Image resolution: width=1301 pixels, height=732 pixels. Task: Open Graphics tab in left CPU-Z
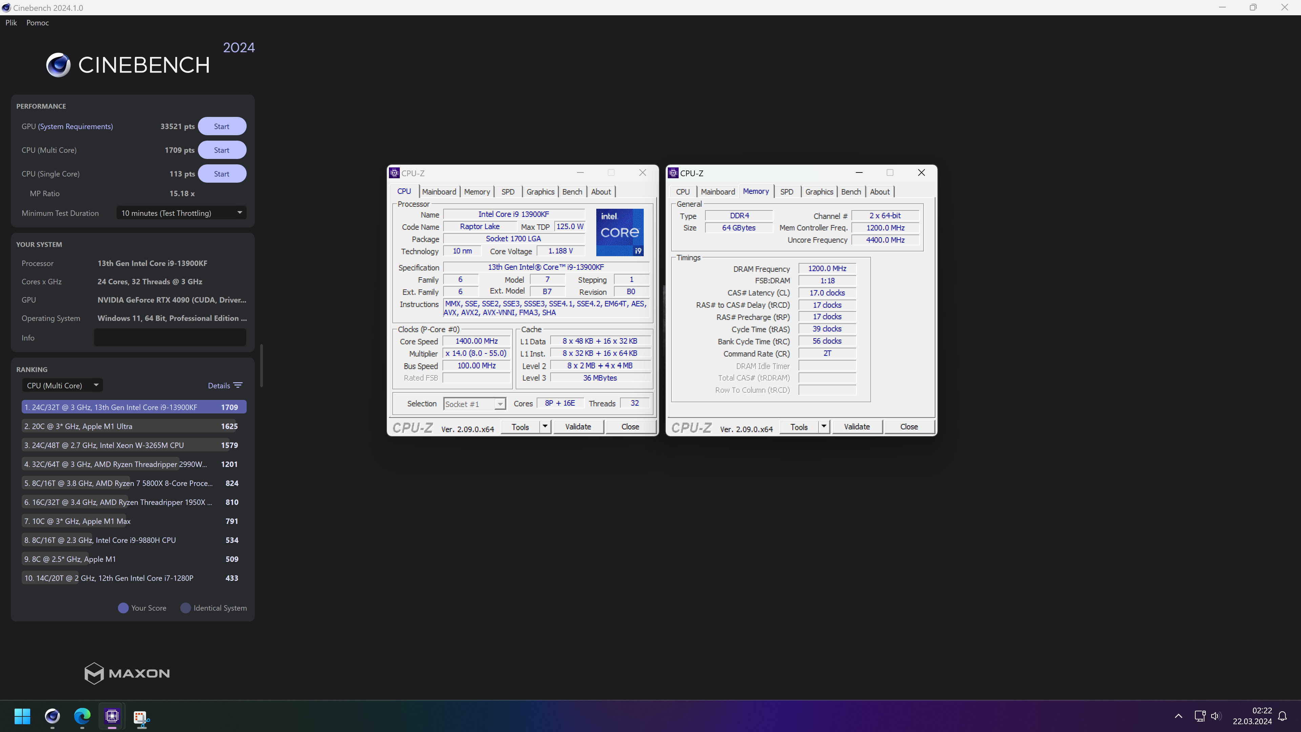(540, 191)
